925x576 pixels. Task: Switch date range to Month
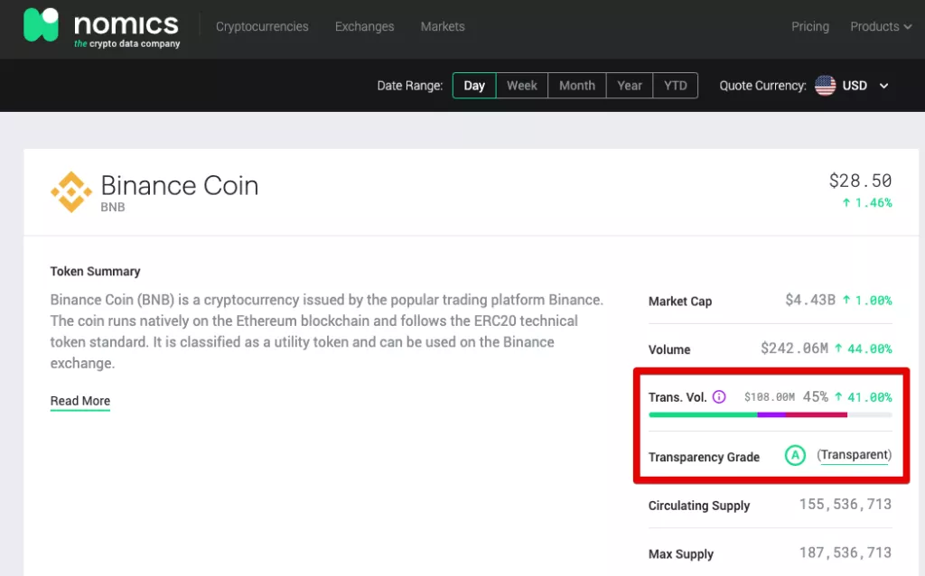click(x=577, y=86)
